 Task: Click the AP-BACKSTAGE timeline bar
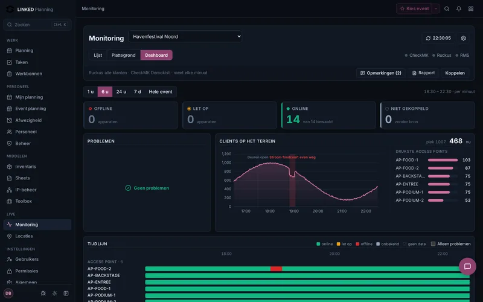[x=307, y=275]
